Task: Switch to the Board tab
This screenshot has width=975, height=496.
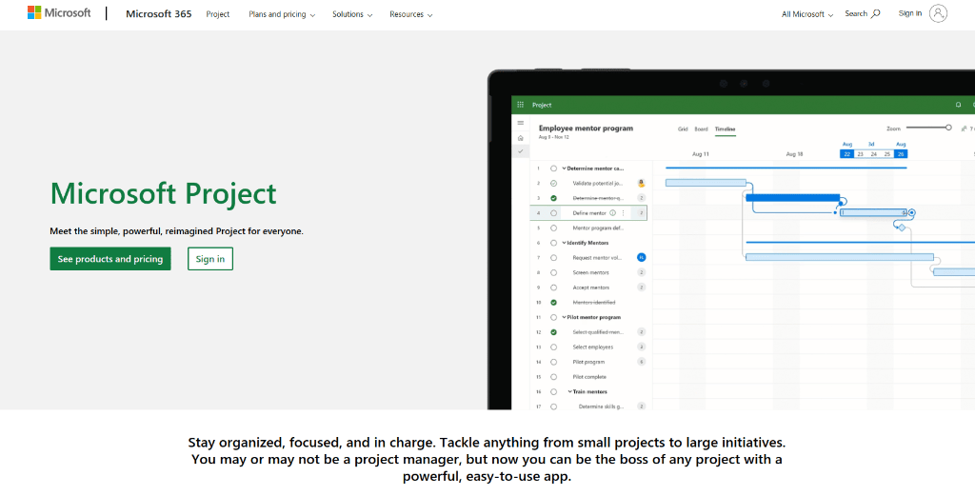Action: 701,129
